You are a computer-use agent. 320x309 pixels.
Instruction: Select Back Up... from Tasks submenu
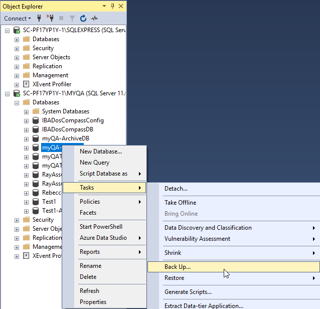tap(178, 267)
